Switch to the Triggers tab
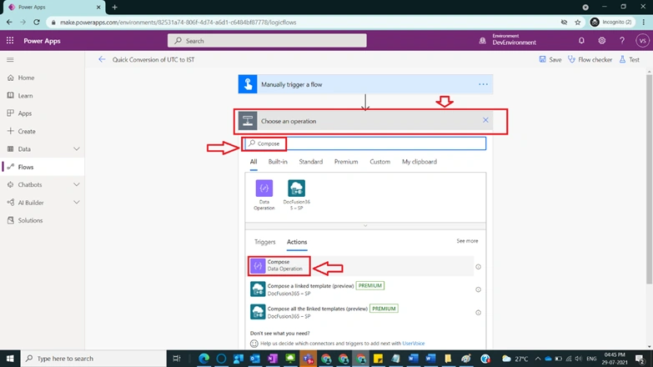This screenshot has width=653, height=367. click(x=265, y=242)
